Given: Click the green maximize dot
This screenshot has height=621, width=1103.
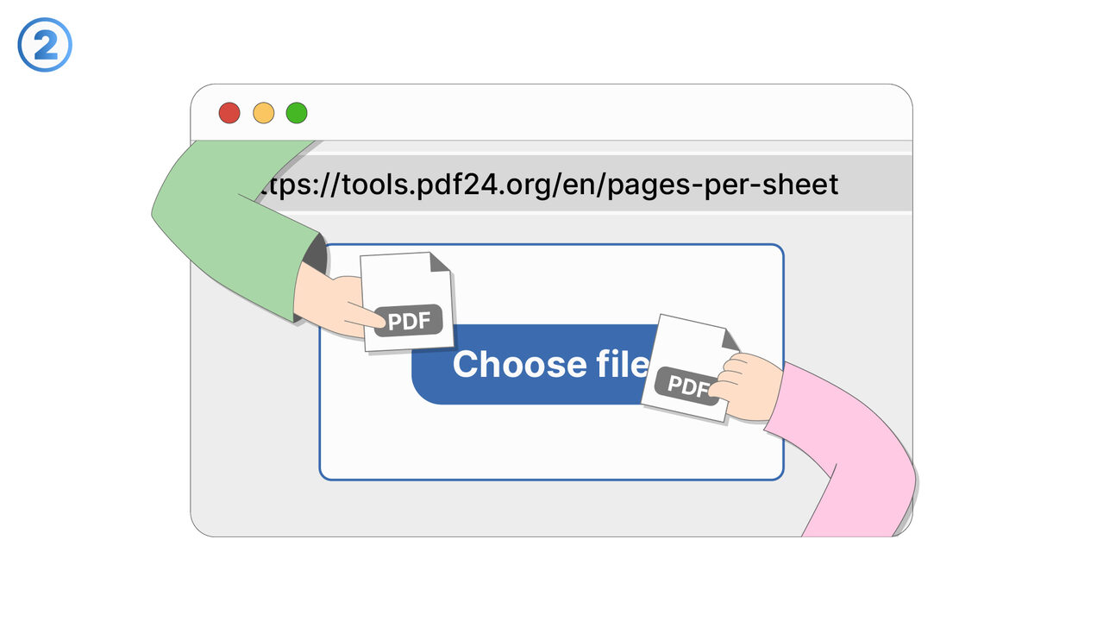Looking at the screenshot, I should [x=297, y=113].
